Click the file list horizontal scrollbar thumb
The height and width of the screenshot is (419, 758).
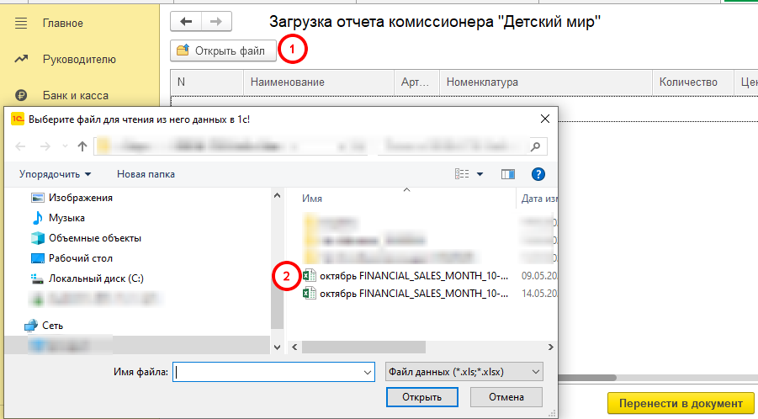click(363, 347)
